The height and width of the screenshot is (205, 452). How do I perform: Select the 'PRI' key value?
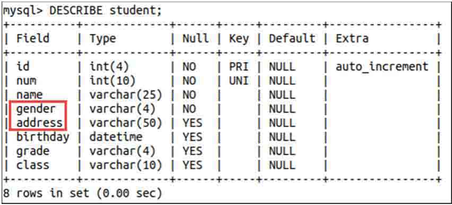pyautogui.click(x=239, y=67)
